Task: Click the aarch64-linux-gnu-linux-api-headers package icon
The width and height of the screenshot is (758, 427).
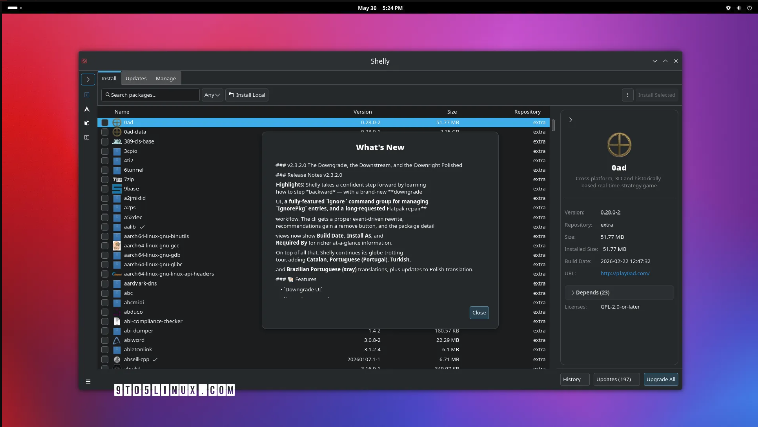Action: 117,274
